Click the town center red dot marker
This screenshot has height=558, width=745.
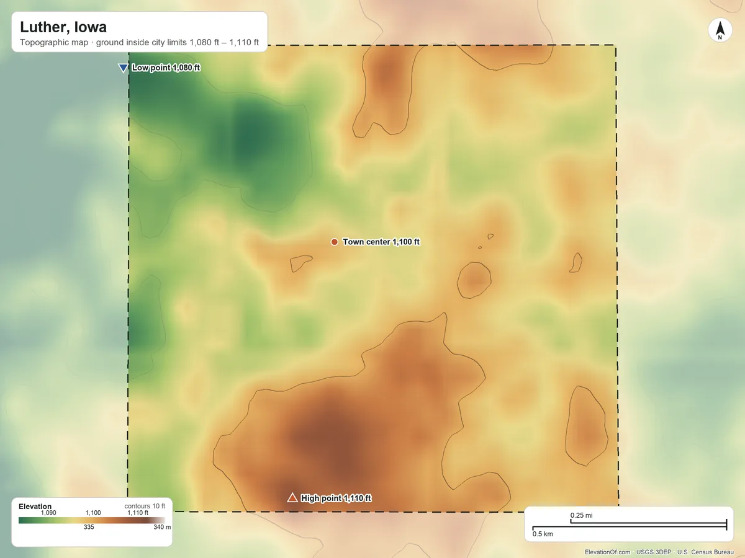[x=334, y=242]
